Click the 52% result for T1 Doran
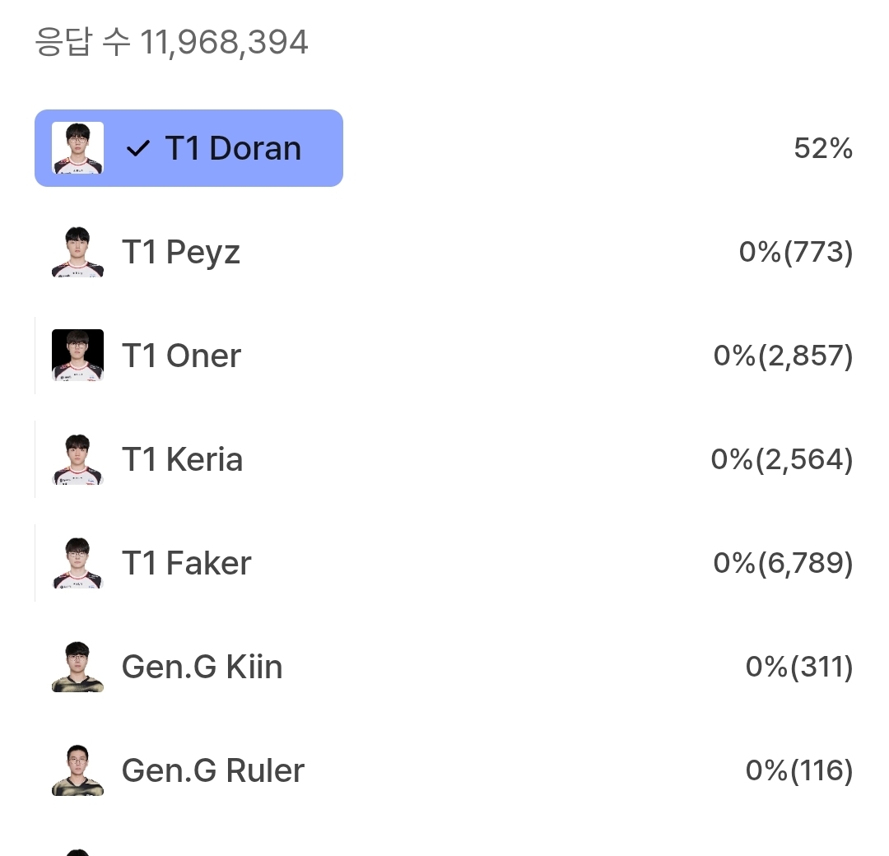 tap(822, 149)
